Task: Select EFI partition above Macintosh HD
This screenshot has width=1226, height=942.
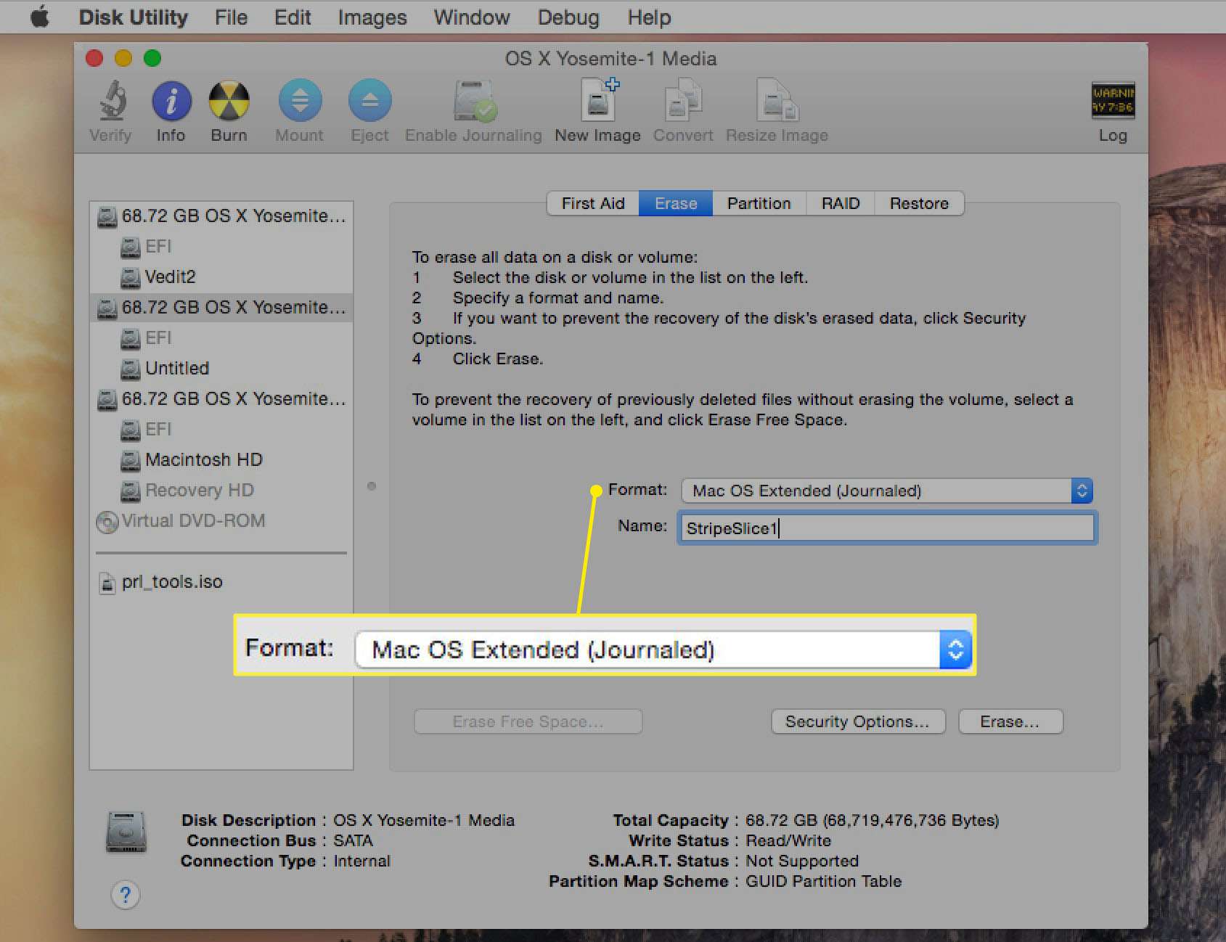Action: click(x=158, y=430)
